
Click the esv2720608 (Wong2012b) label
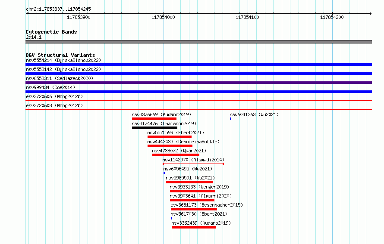click(54, 105)
